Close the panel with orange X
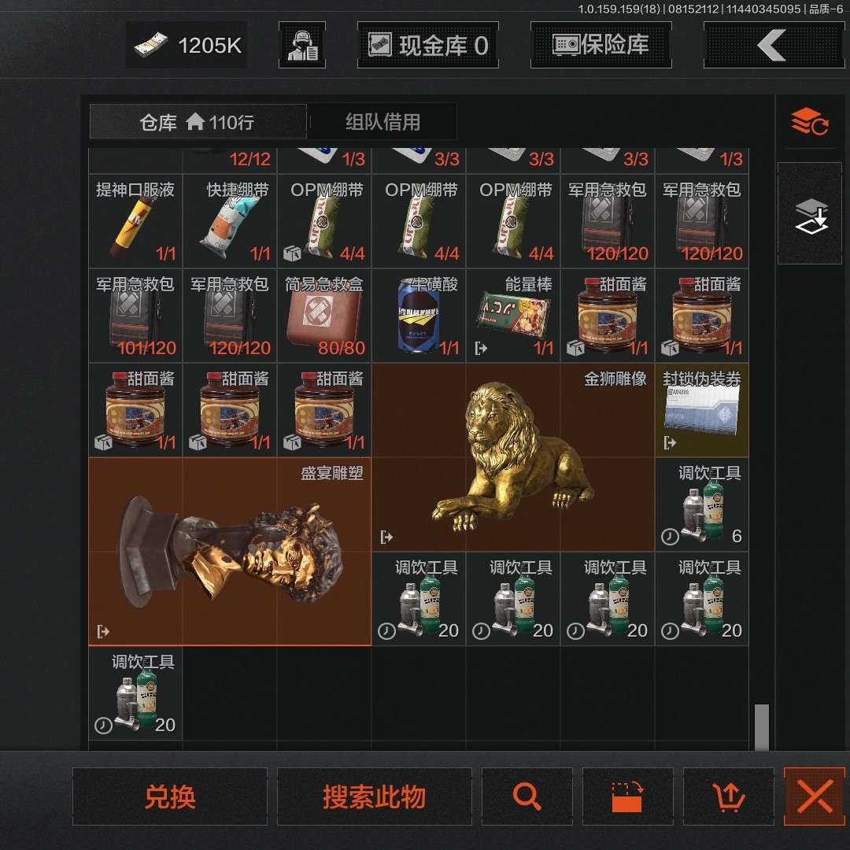 (x=815, y=796)
